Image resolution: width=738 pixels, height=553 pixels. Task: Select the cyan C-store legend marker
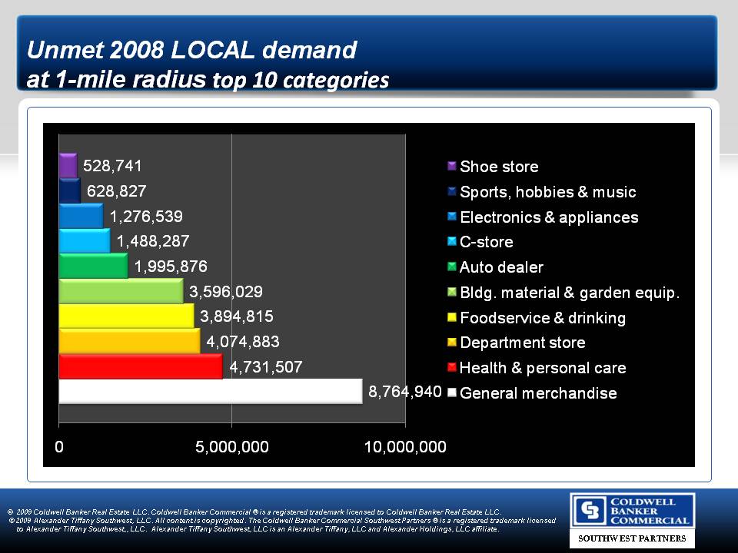pyautogui.click(x=452, y=242)
